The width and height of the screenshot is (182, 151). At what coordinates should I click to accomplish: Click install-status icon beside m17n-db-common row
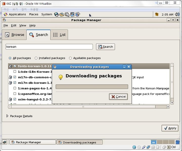point(10,77)
